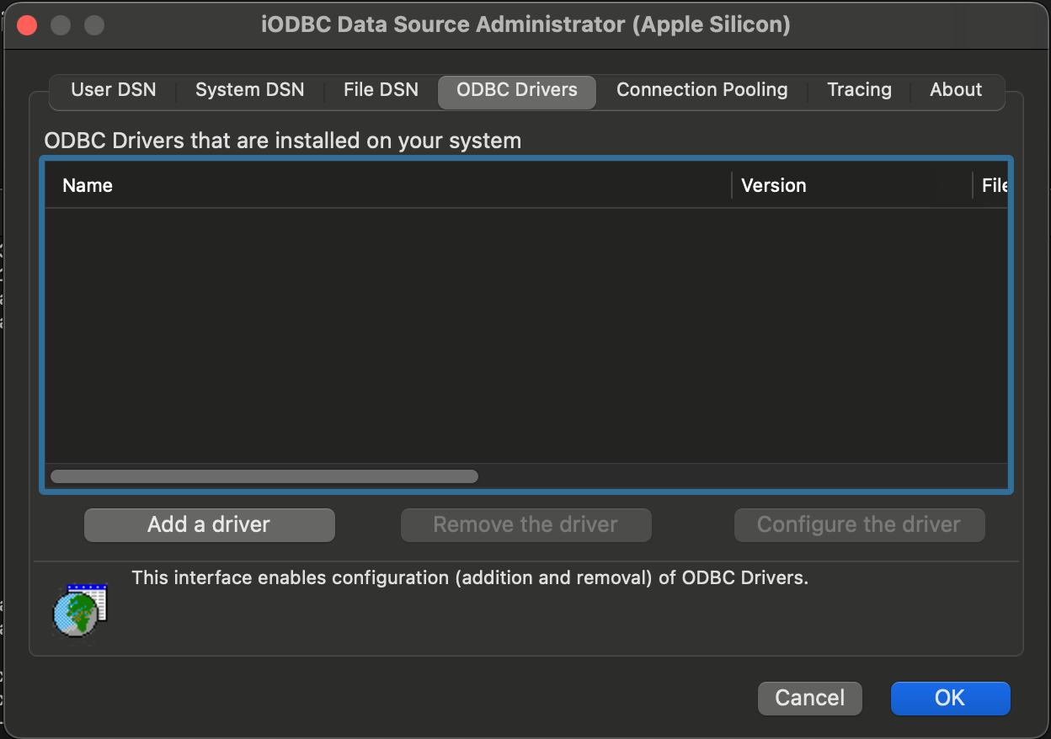
Task: Click the Add a driver button
Action: coord(209,524)
